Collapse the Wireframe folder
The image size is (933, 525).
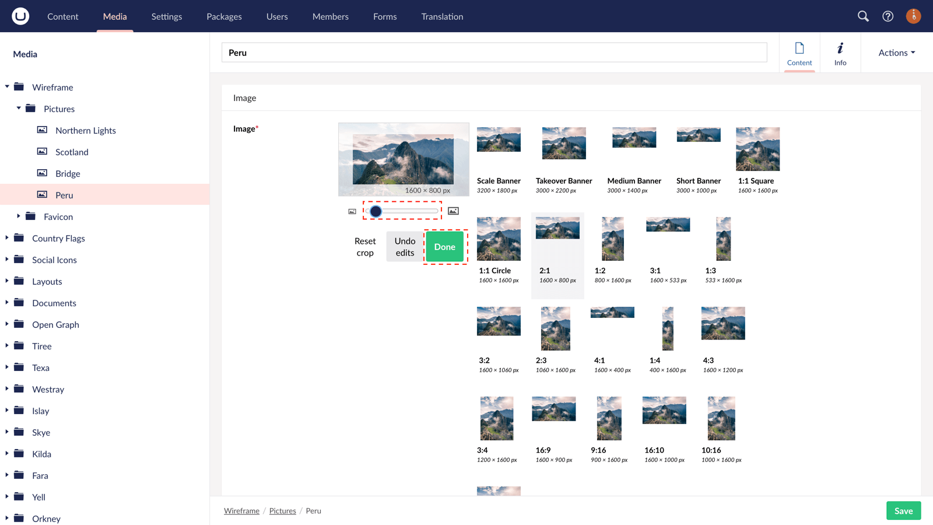tap(6, 87)
